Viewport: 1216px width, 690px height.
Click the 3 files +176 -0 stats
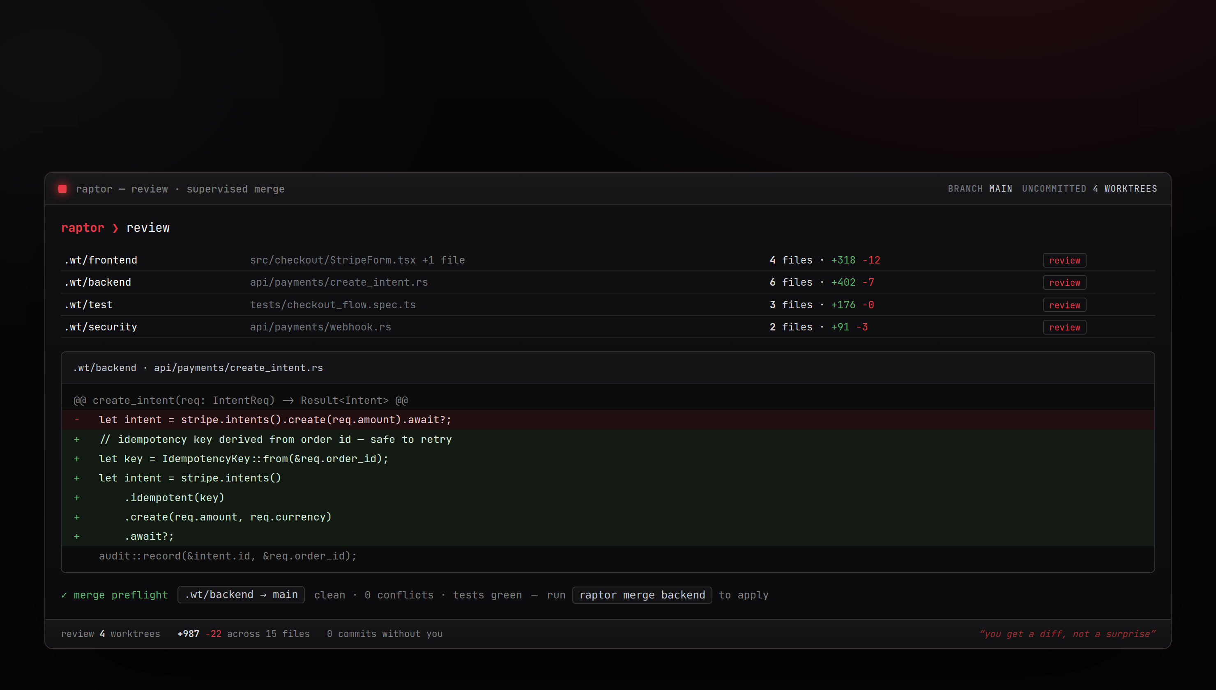point(822,305)
